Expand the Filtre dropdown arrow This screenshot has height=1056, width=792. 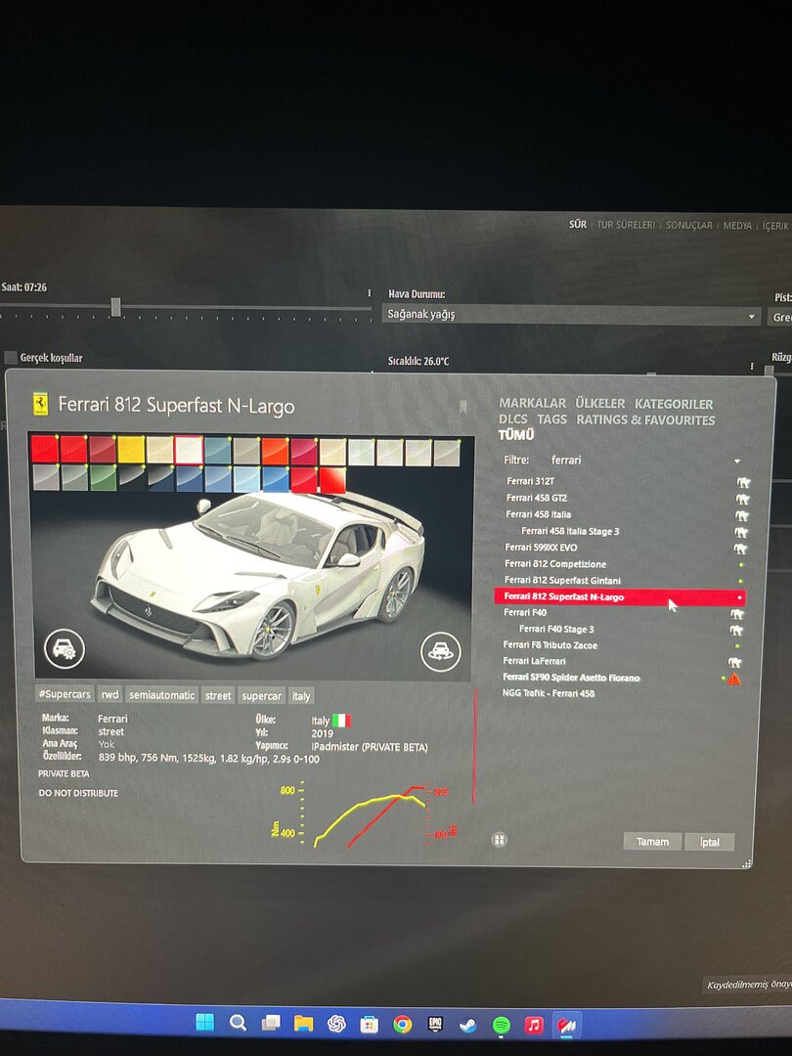737,462
